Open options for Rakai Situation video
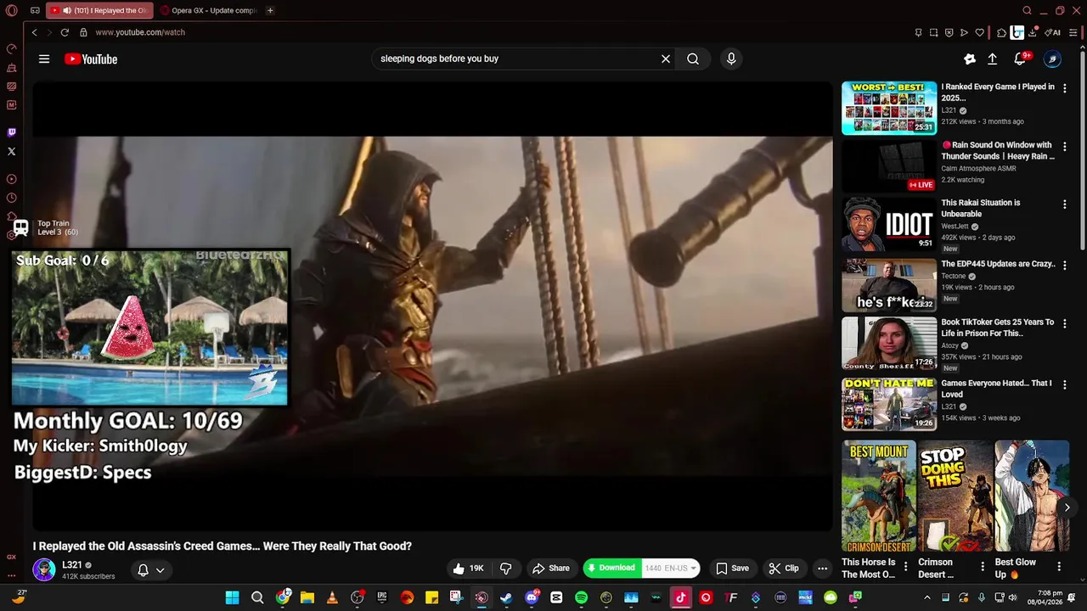The height and width of the screenshot is (611, 1087). (1065, 205)
